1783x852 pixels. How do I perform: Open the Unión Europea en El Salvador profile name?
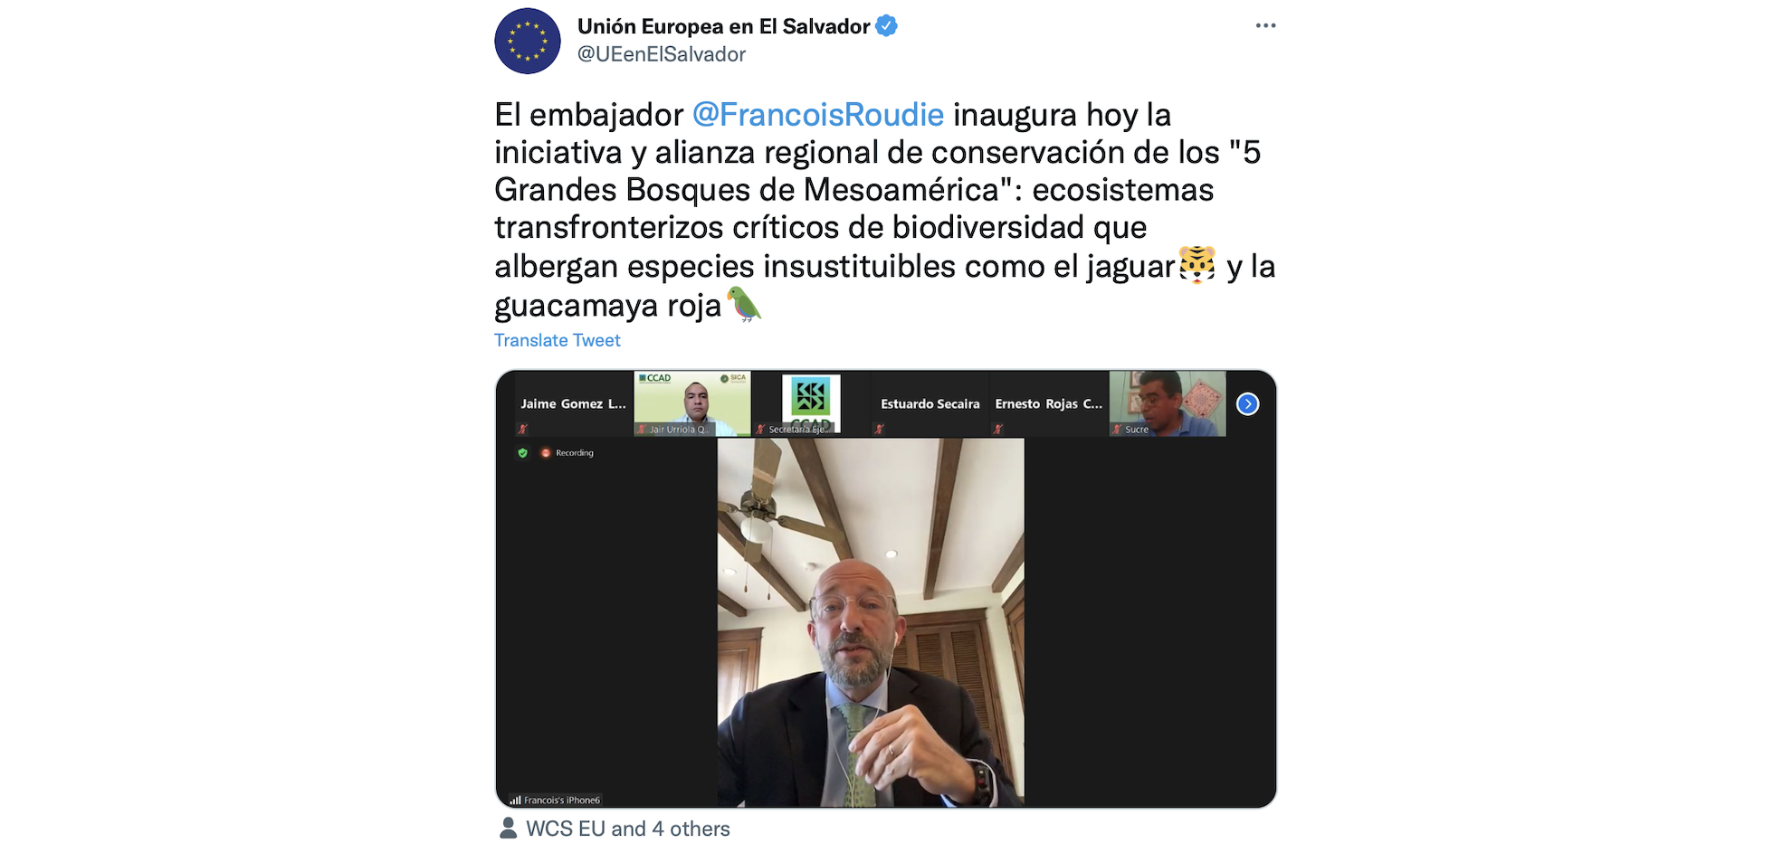(723, 26)
